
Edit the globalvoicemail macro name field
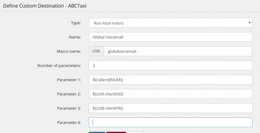click(x=178, y=51)
